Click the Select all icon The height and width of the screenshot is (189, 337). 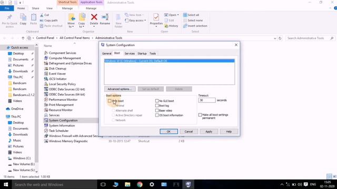coord(185,15)
